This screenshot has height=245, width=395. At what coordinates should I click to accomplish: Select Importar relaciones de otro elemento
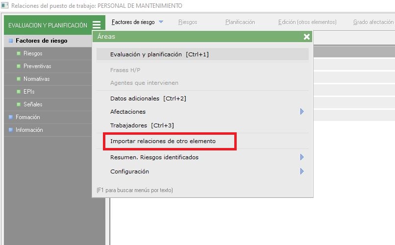163,141
